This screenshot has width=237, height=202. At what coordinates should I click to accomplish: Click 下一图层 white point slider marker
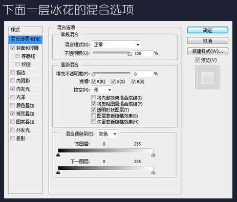(153, 172)
